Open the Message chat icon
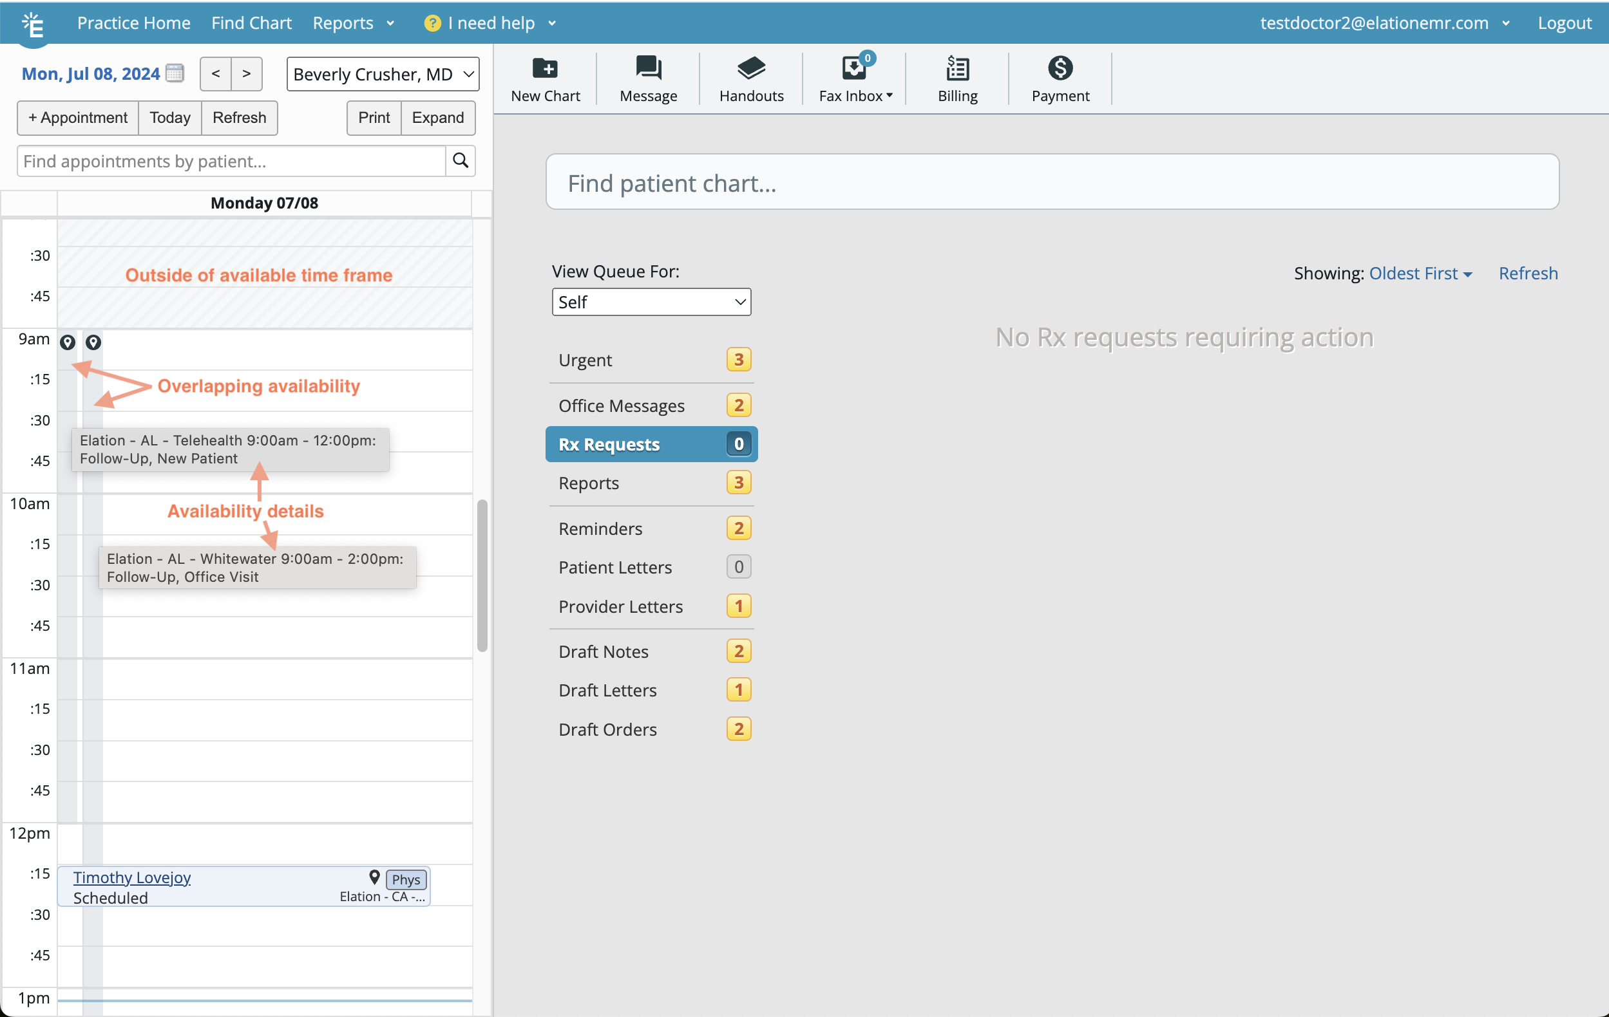Screen dimensions: 1609x1017 pyautogui.click(x=647, y=68)
